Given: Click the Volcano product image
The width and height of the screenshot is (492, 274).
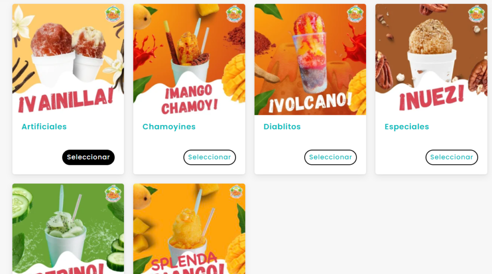Looking at the screenshot, I should tap(310, 59).
